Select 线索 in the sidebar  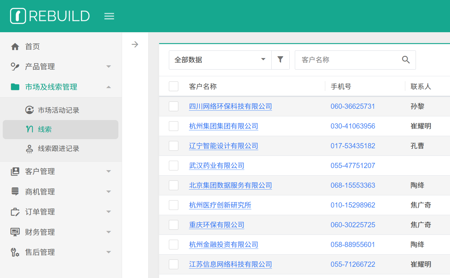pos(45,129)
